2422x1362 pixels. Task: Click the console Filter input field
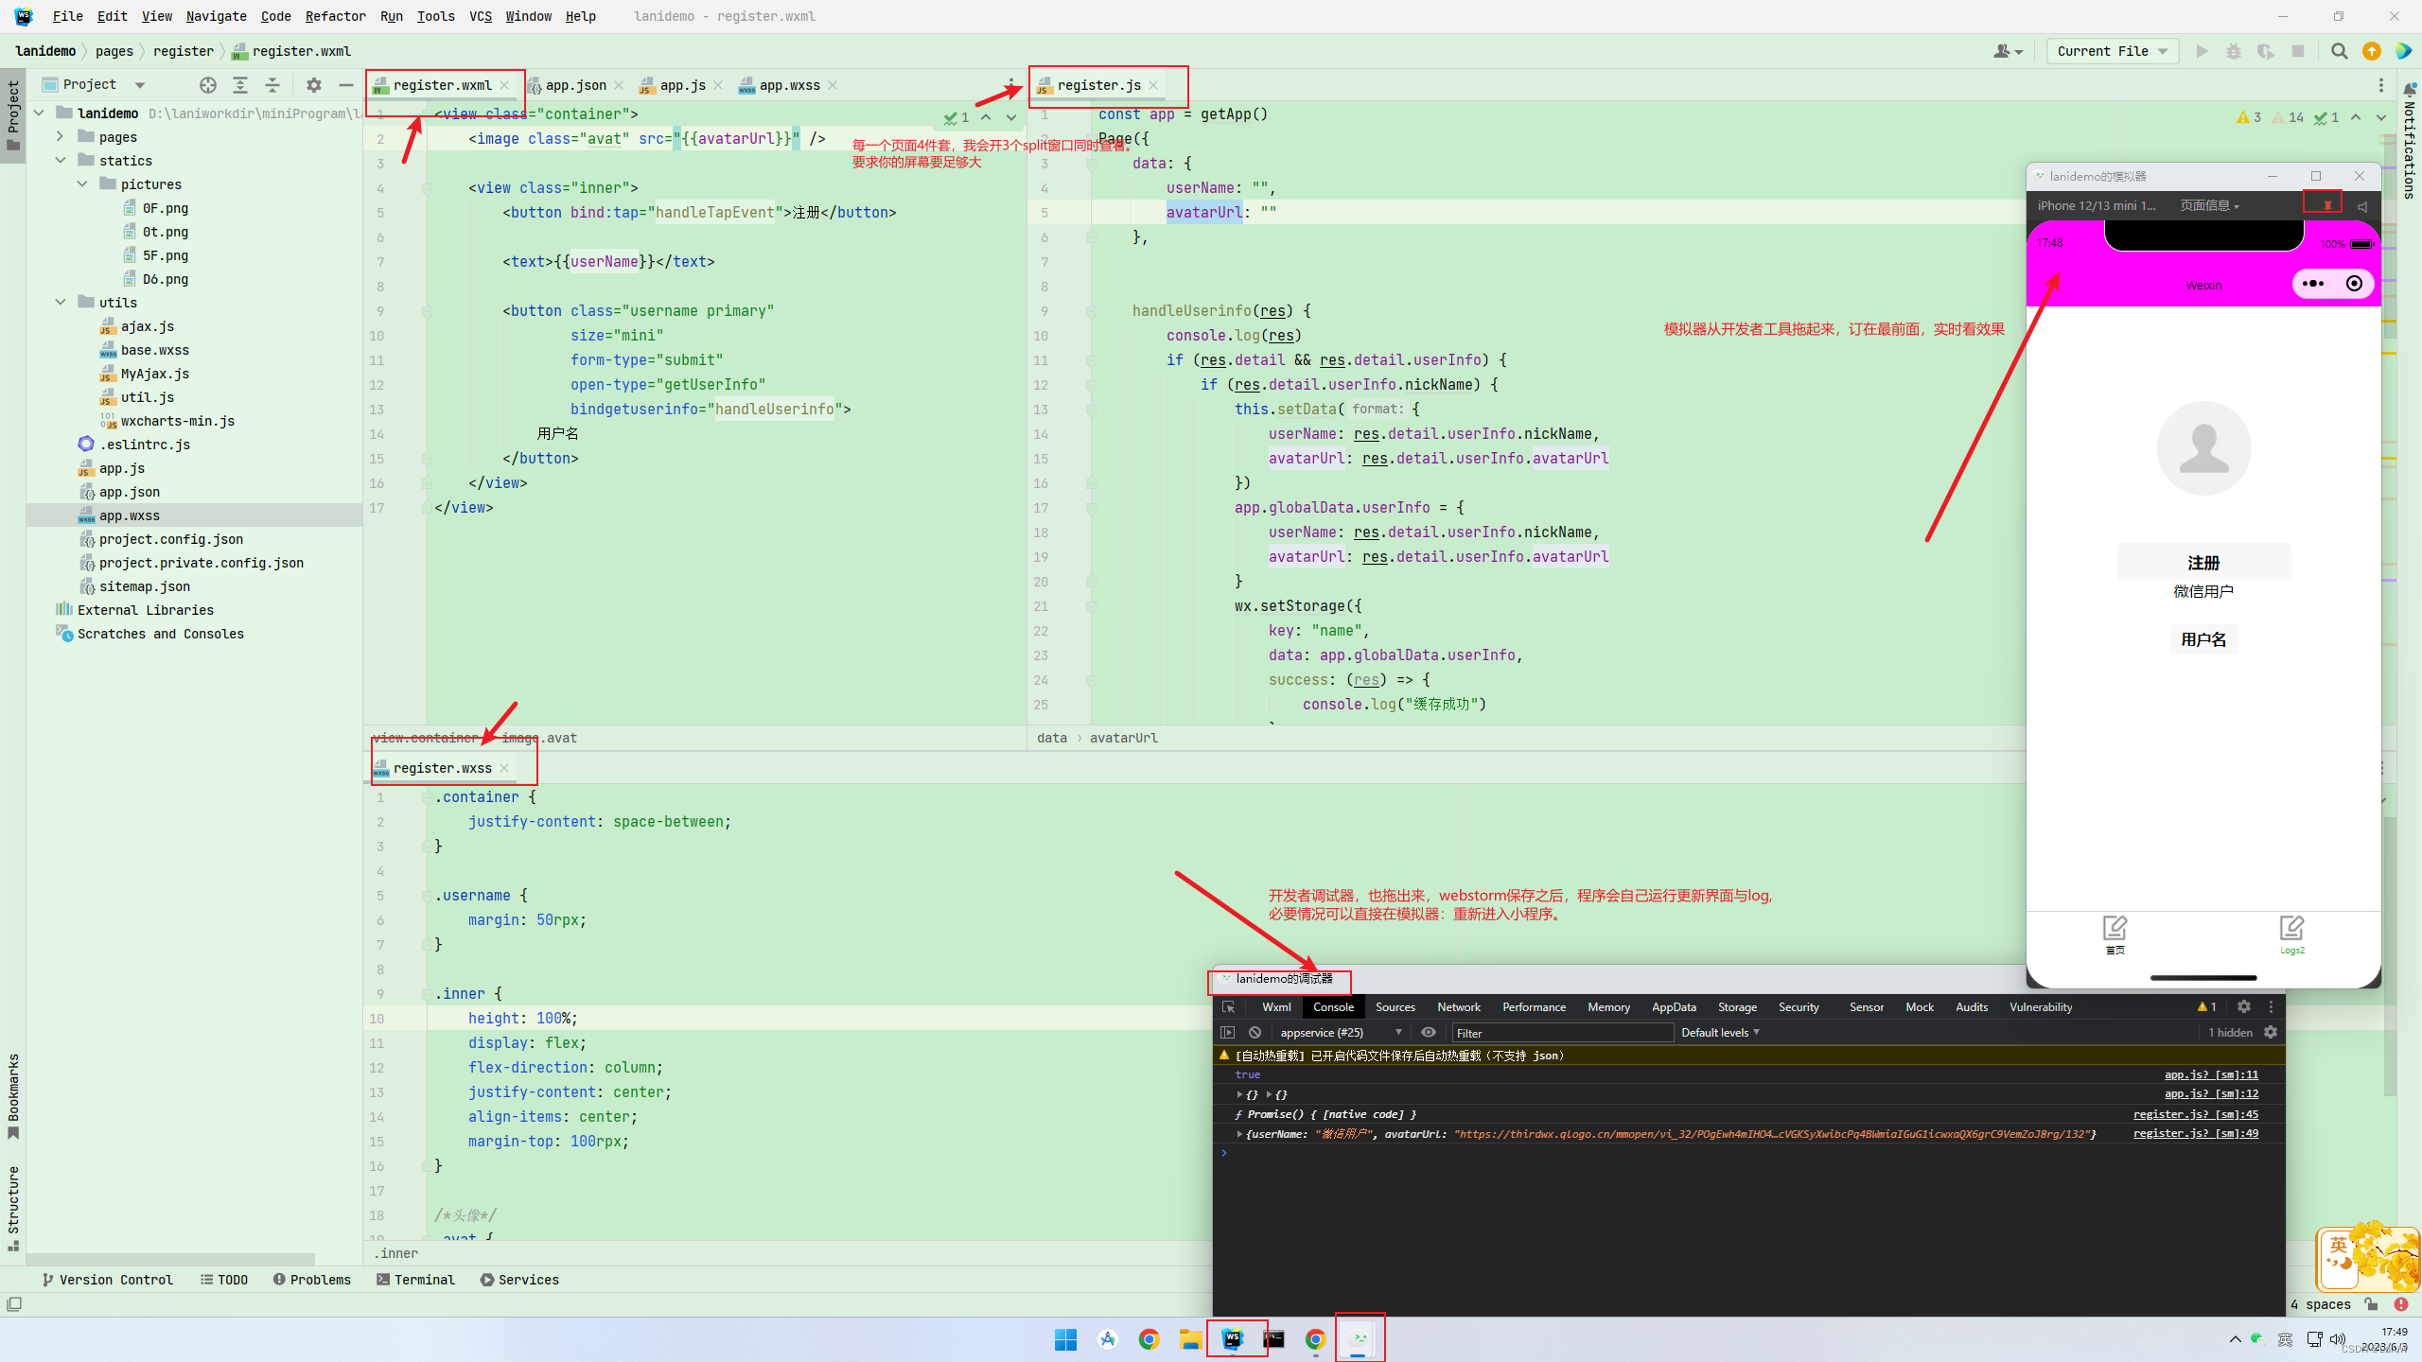coord(1561,1033)
